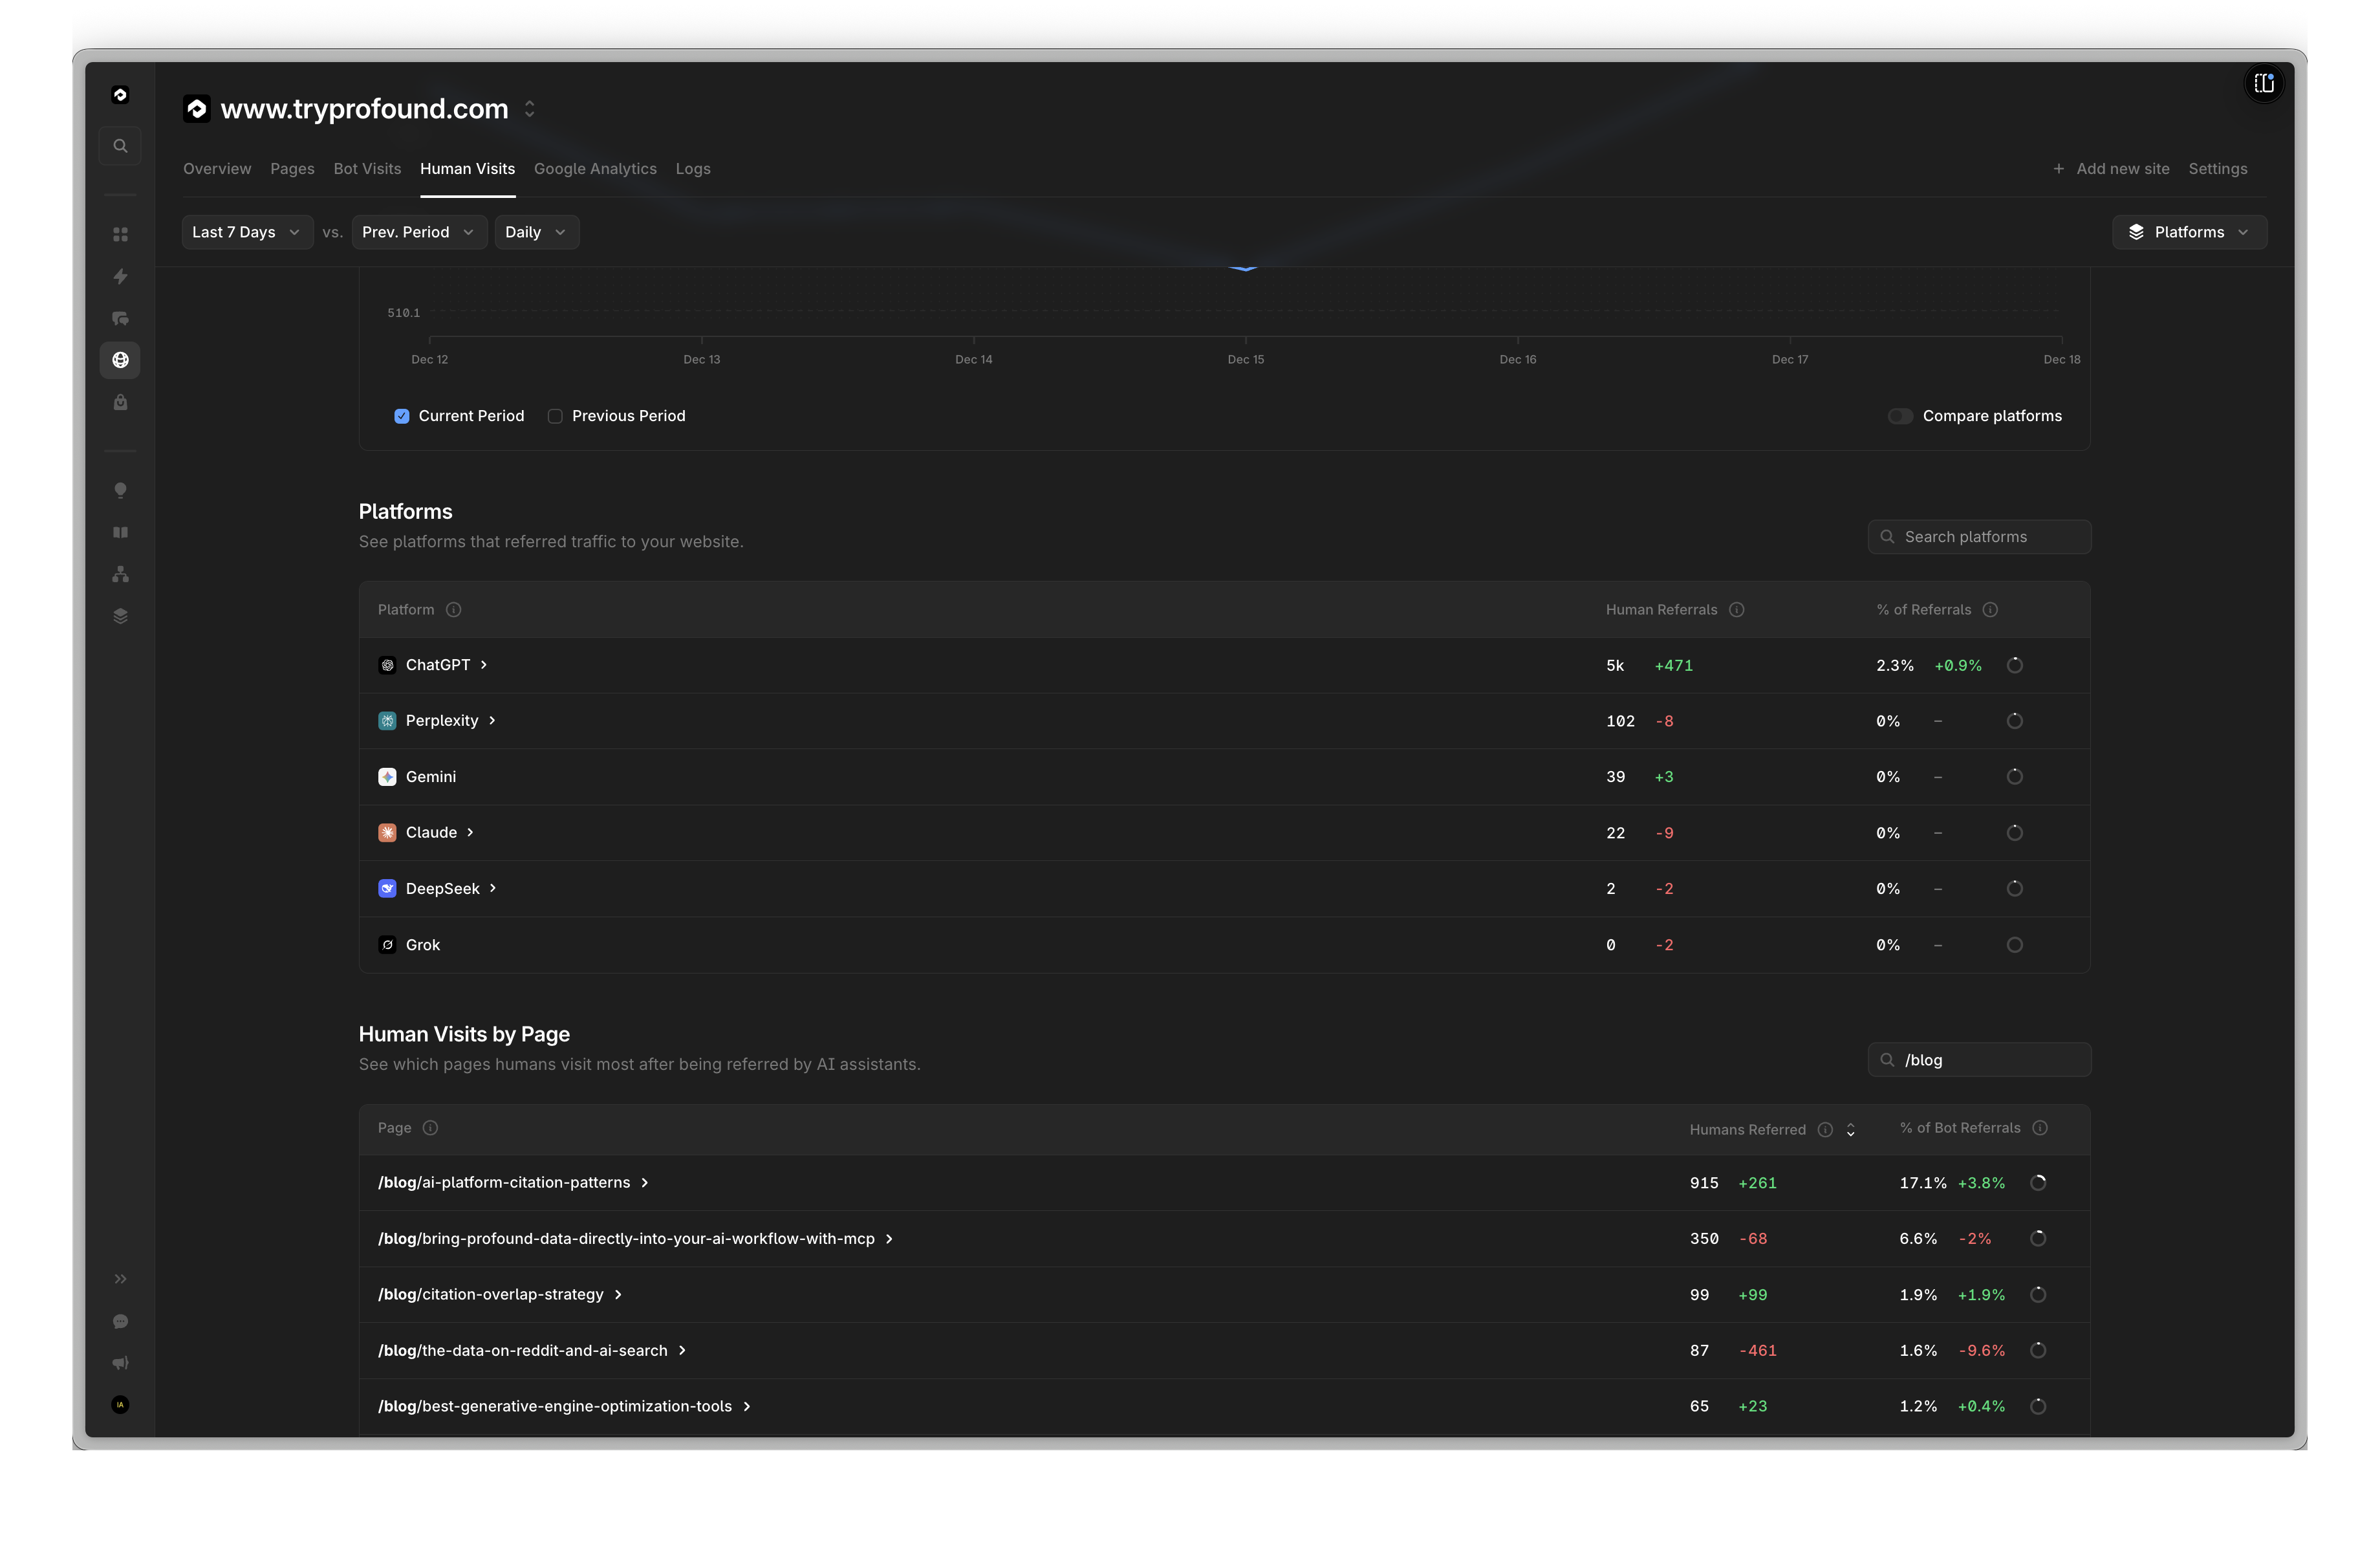The image size is (2380, 1546).
Task: Open the dashboard grid icon in sidebar
Action: 120,234
